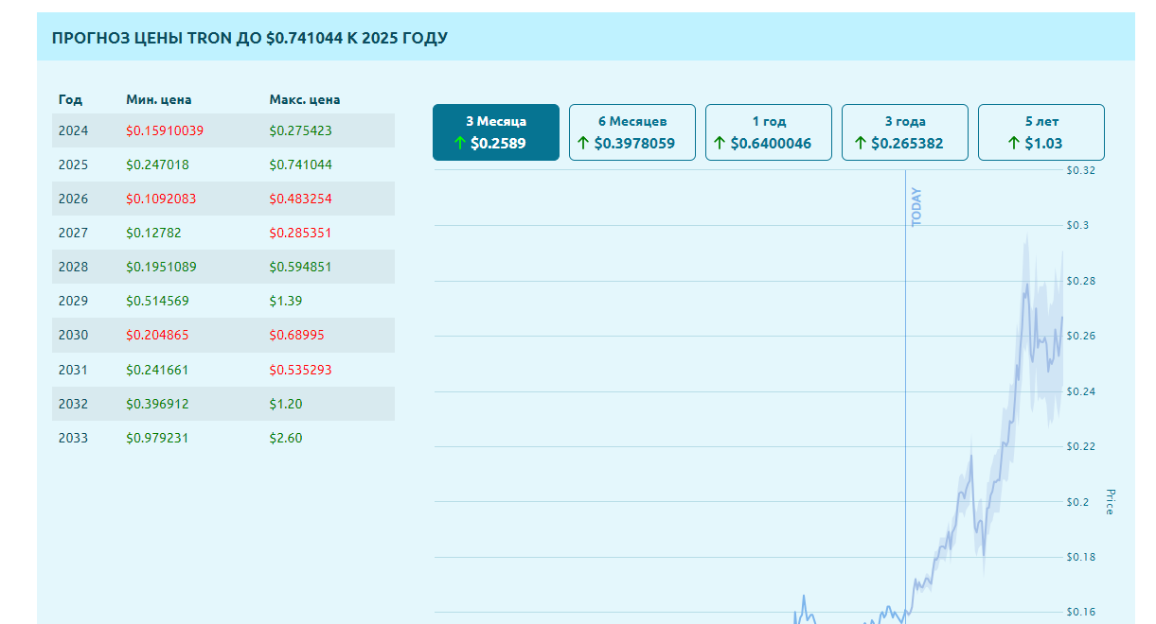Click the $0.32 price axis label
1156x624 pixels.
[x=1080, y=171]
